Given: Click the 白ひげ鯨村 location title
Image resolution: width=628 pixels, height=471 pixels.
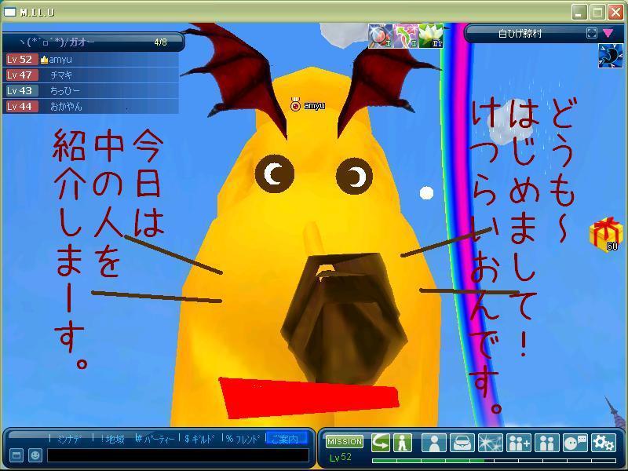Looking at the screenshot, I should click(520, 34).
